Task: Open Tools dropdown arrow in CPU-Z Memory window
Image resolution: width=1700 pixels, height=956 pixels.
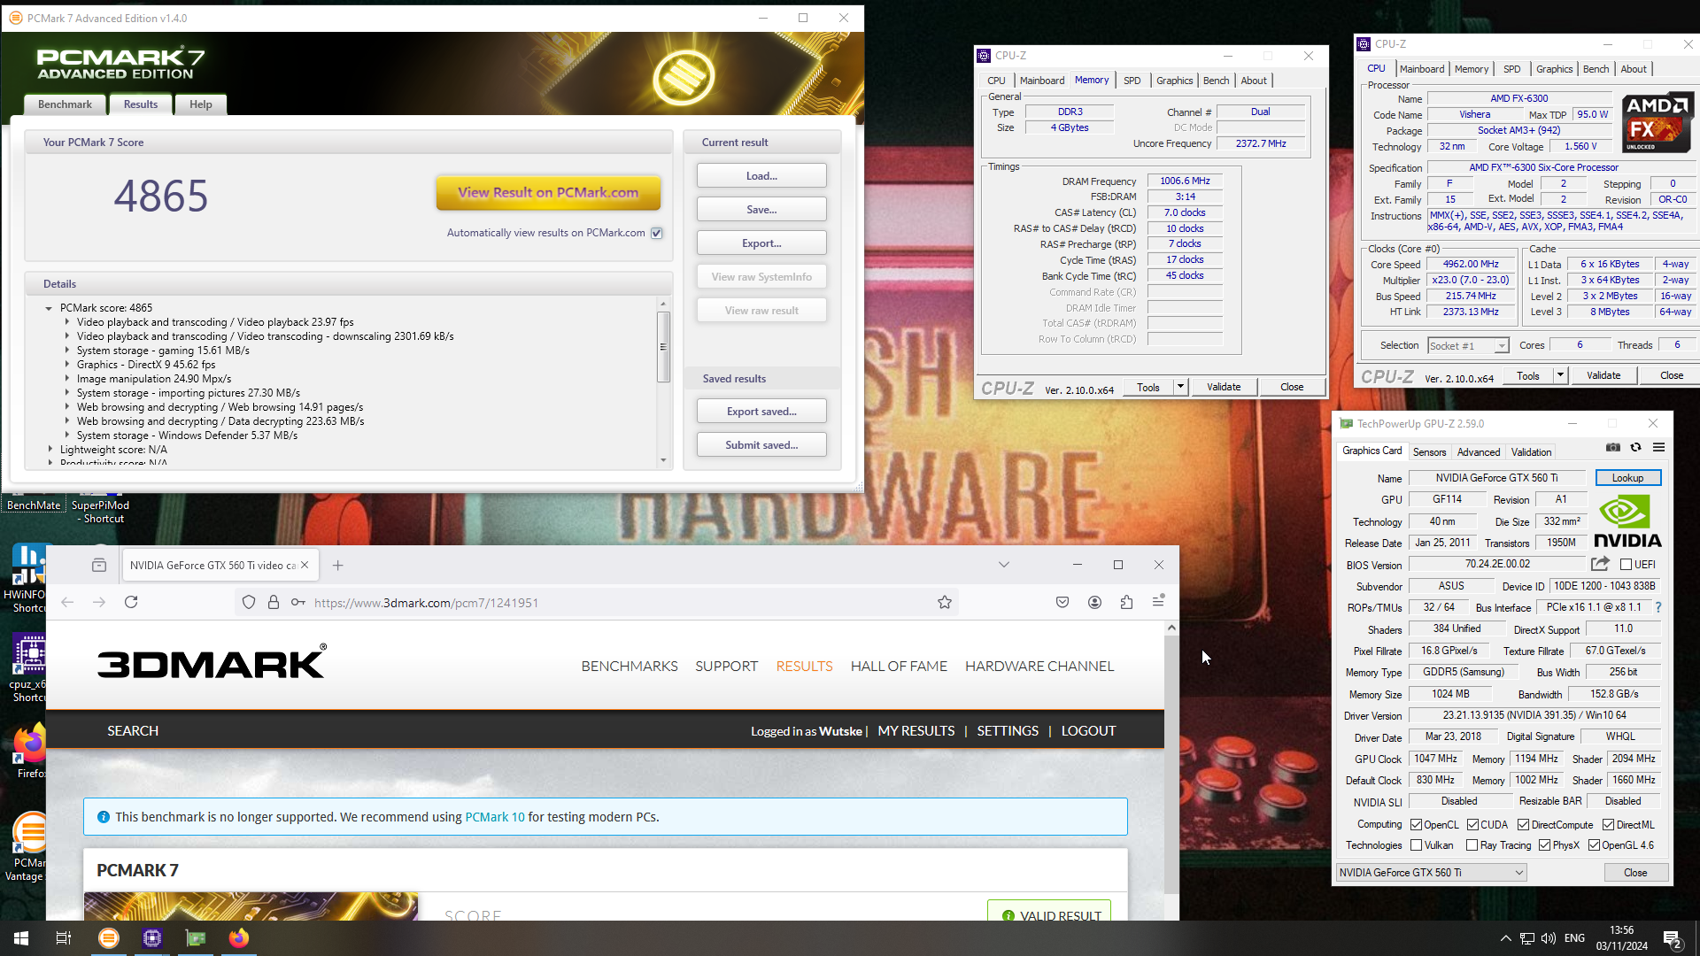Action: tap(1180, 387)
